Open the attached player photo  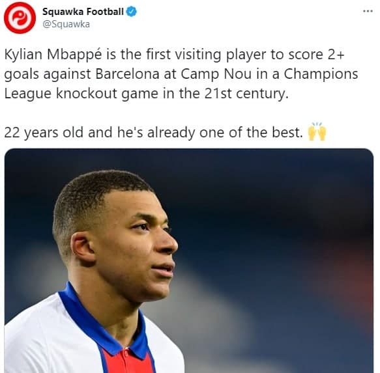(189, 260)
